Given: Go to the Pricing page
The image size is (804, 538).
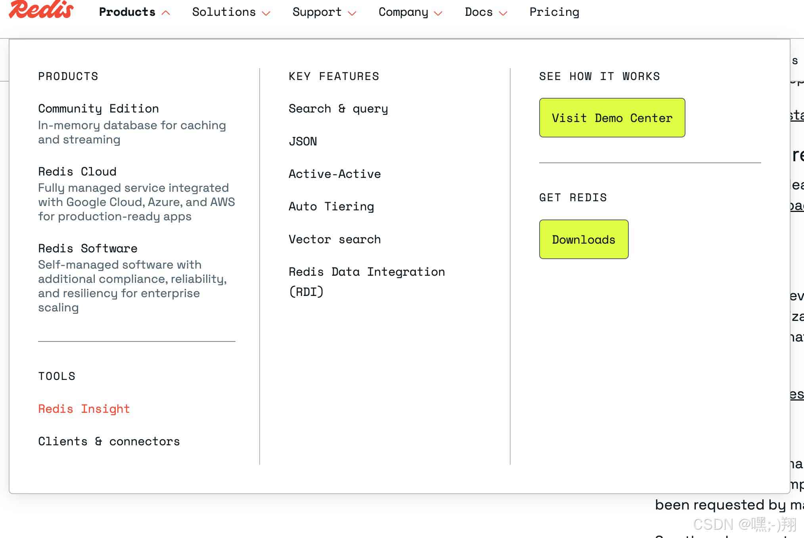Looking at the screenshot, I should [554, 12].
